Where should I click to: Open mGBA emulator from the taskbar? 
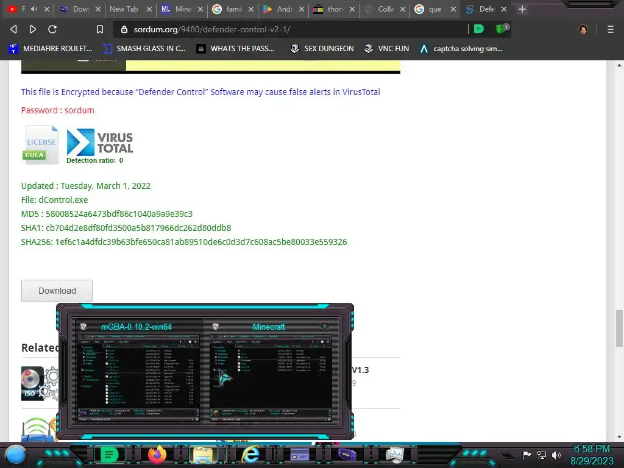tap(347, 455)
